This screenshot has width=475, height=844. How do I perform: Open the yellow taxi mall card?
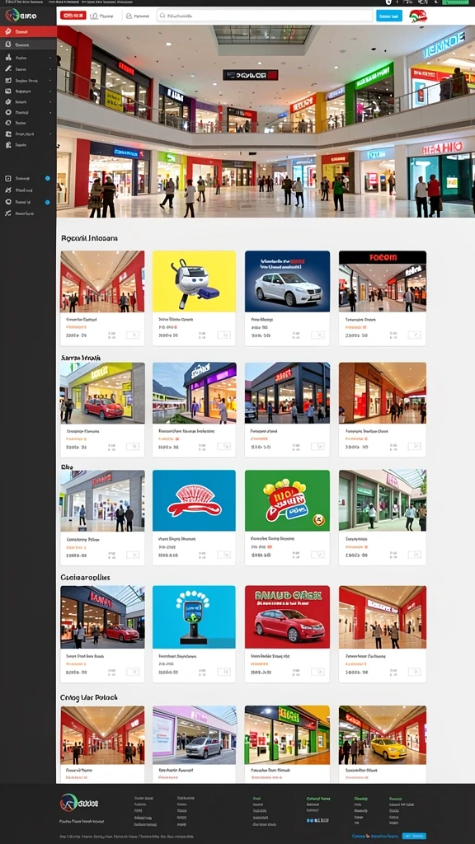(x=383, y=744)
